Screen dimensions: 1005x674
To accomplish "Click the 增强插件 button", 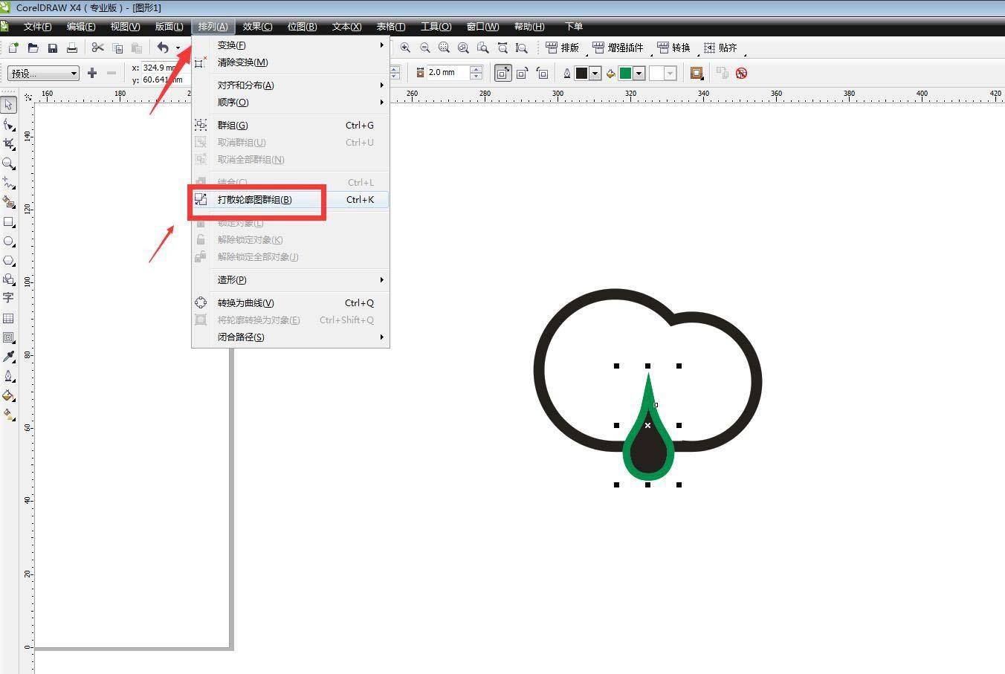I will tap(618, 48).
